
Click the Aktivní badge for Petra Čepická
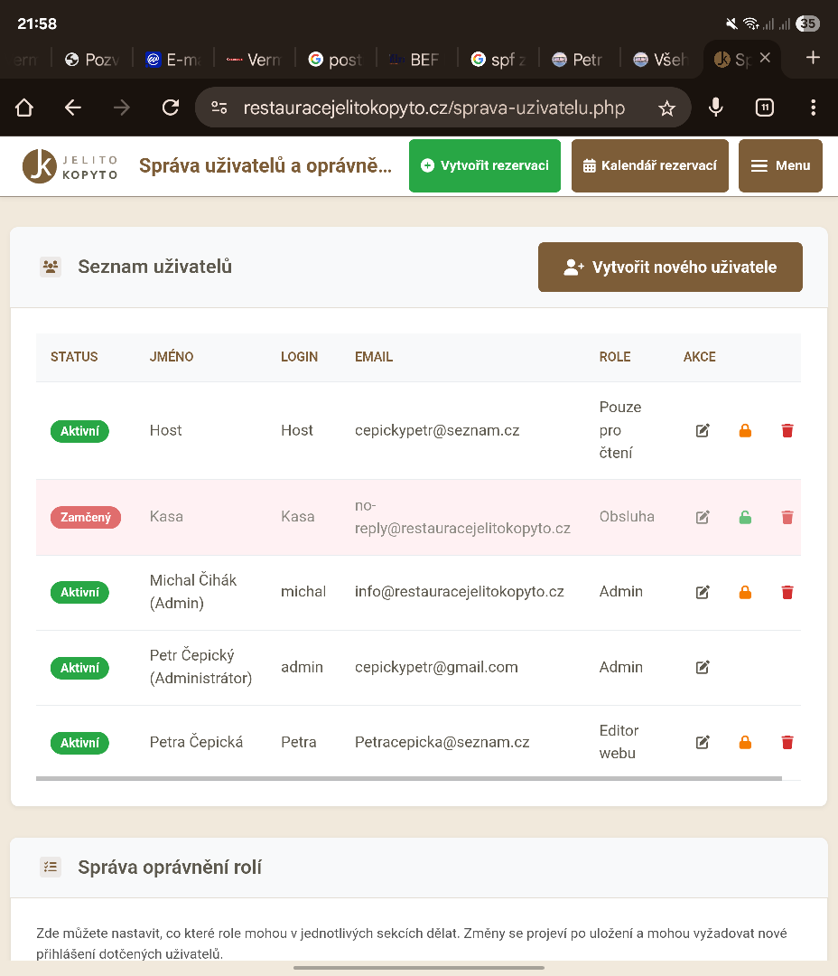click(x=79, y=743)
